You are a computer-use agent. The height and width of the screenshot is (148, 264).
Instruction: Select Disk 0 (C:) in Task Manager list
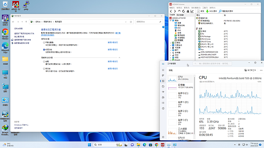pyautogui.click(x=181, y=95)
